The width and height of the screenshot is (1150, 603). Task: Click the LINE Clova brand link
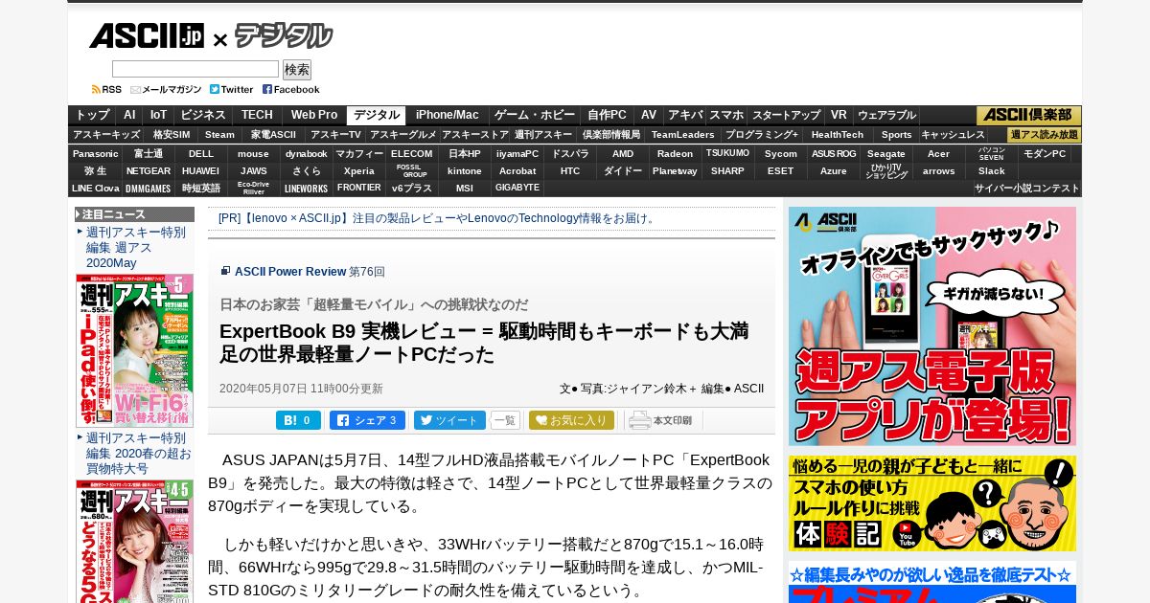(x=96, y=188)
